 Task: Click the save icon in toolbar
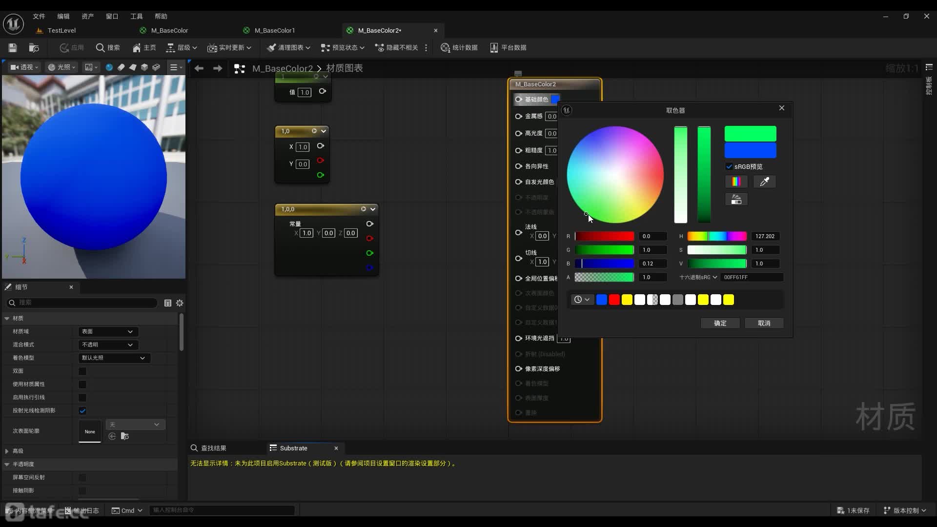(13, 47)
